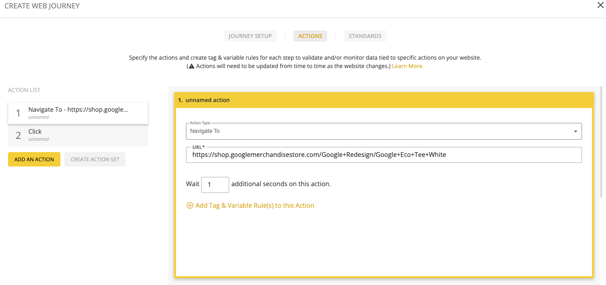Open the Navigate To action type combo box
Viewport: 606px width, 285px height.
[x=376, y=131]
